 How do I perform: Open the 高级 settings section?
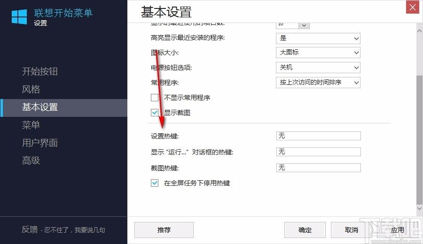(31, 160)
